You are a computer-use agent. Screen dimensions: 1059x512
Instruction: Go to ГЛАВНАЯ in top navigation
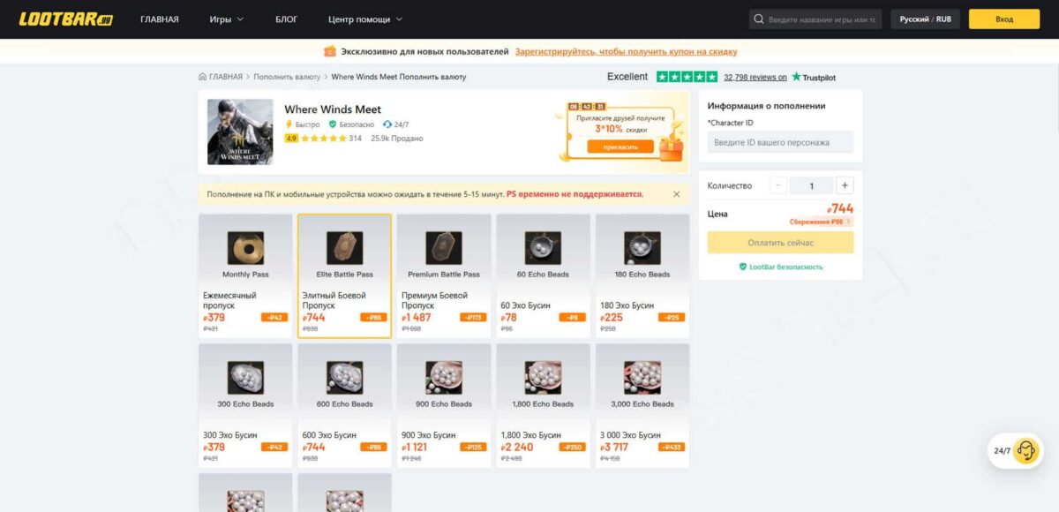160,19
